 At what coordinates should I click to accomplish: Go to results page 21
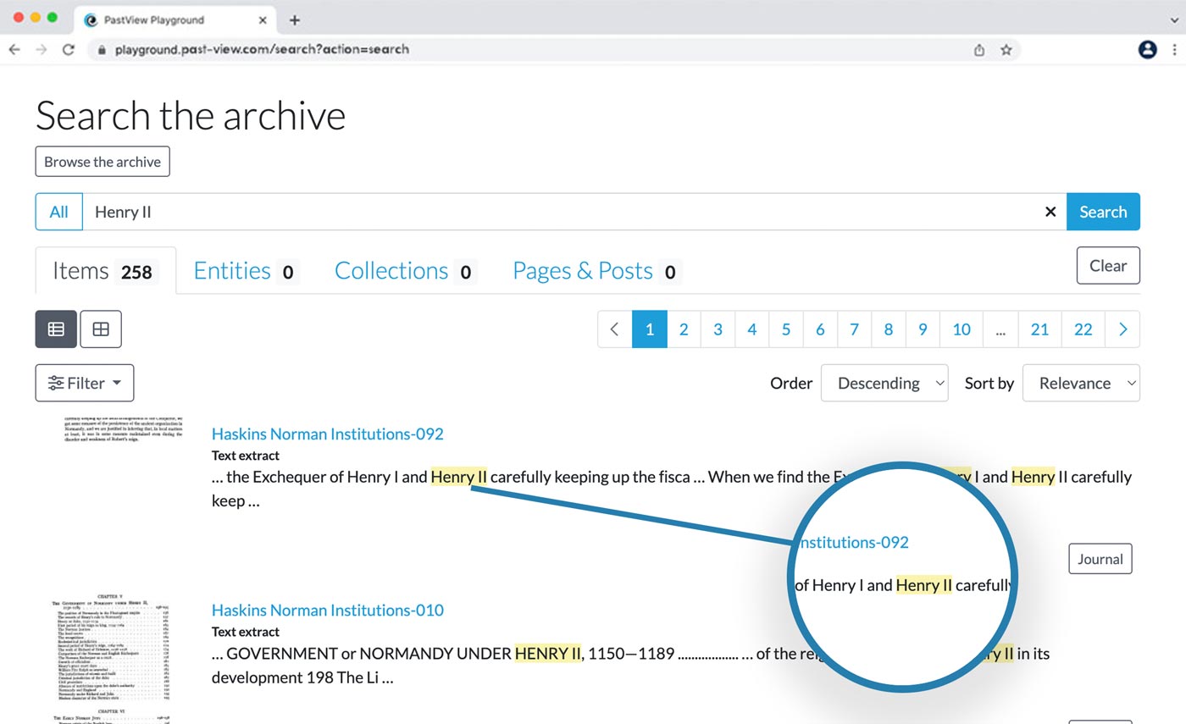(x=1039, y=329)
